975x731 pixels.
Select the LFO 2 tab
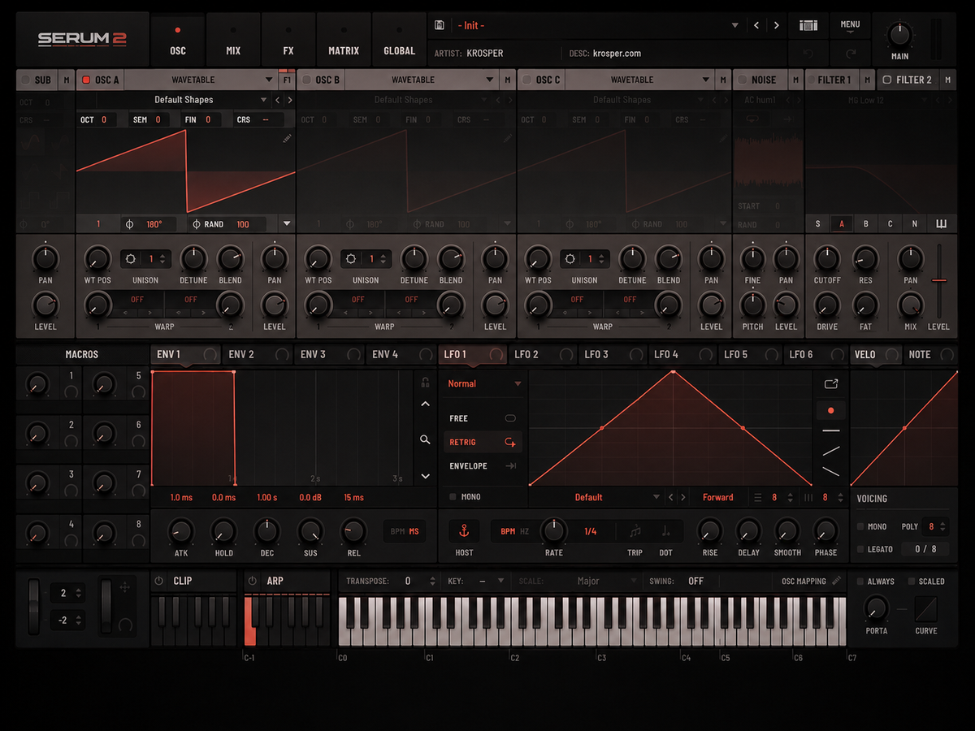[544, 354]
